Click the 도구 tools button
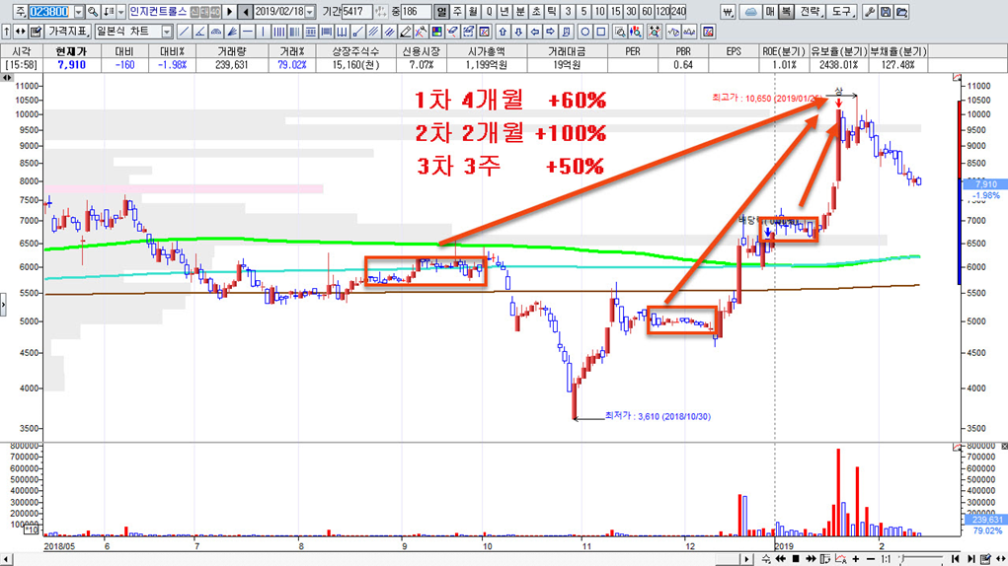This screenshot has width=1008, height=566. point(840,12)
